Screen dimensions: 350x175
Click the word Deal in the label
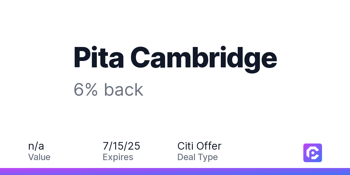187,157
